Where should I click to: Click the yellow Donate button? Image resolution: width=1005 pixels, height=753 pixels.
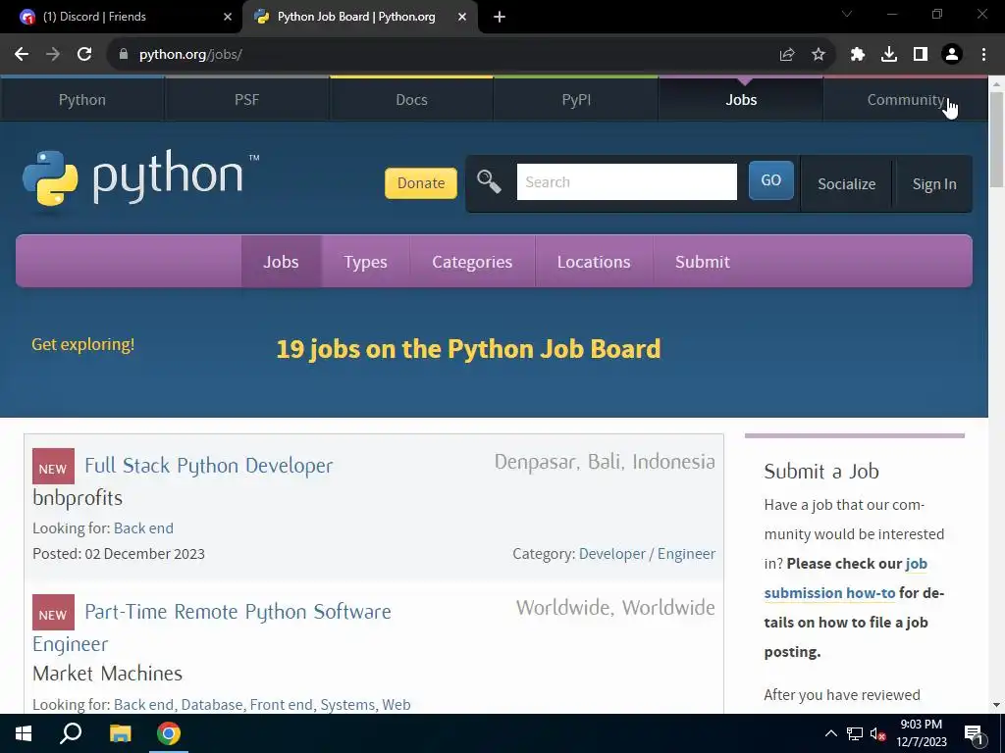(420, 183)
